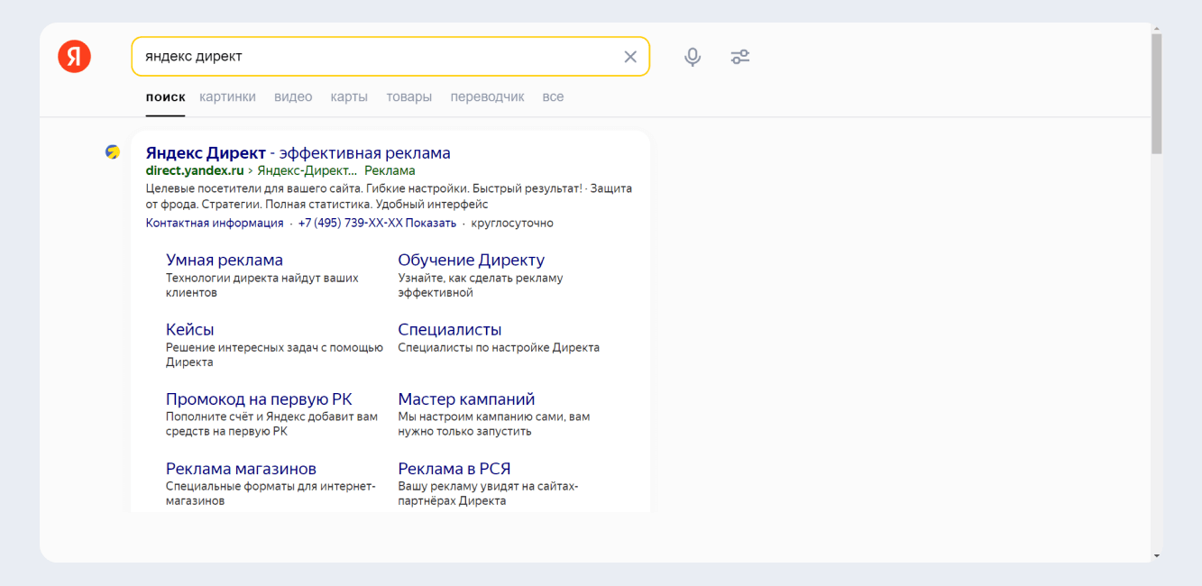Screen dimensions: 1202x586
Task: Click the page vertical scrollbar thumb
Action: point(1157,93)
